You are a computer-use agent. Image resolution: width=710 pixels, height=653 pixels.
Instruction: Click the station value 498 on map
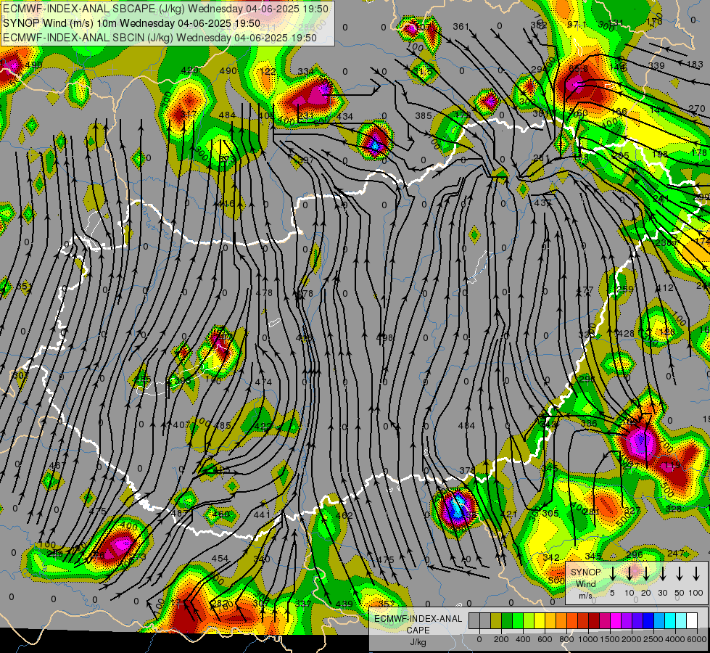(385, 337)
